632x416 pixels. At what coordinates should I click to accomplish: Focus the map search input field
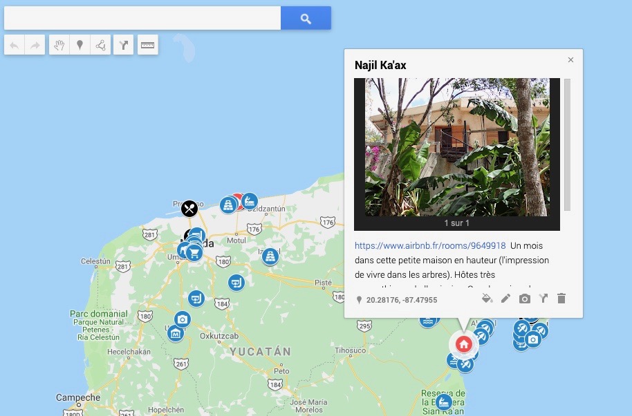point(142,18)
